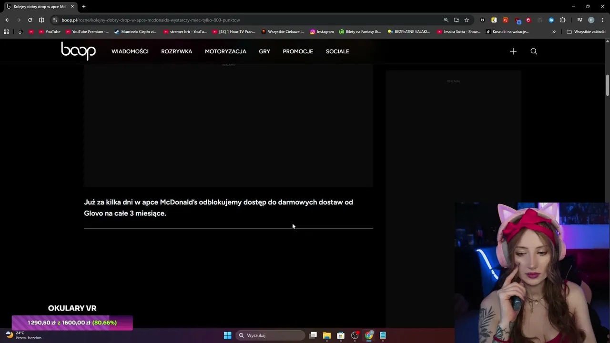Open the browser side panel icon
610x343 pixels.
click(x=41, y=20)
